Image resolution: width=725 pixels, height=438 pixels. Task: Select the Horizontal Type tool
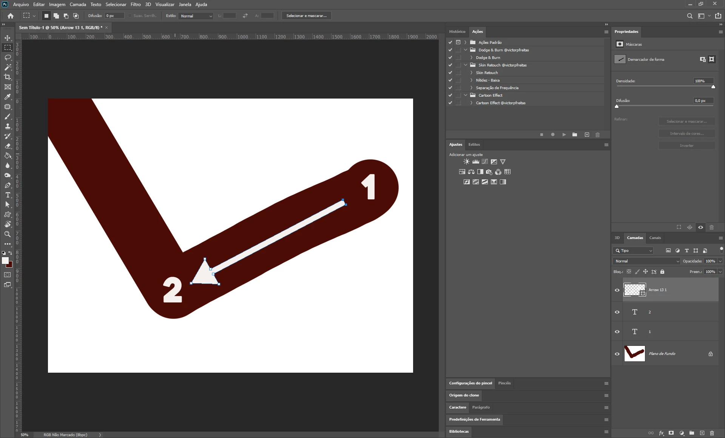coord(8,195)
